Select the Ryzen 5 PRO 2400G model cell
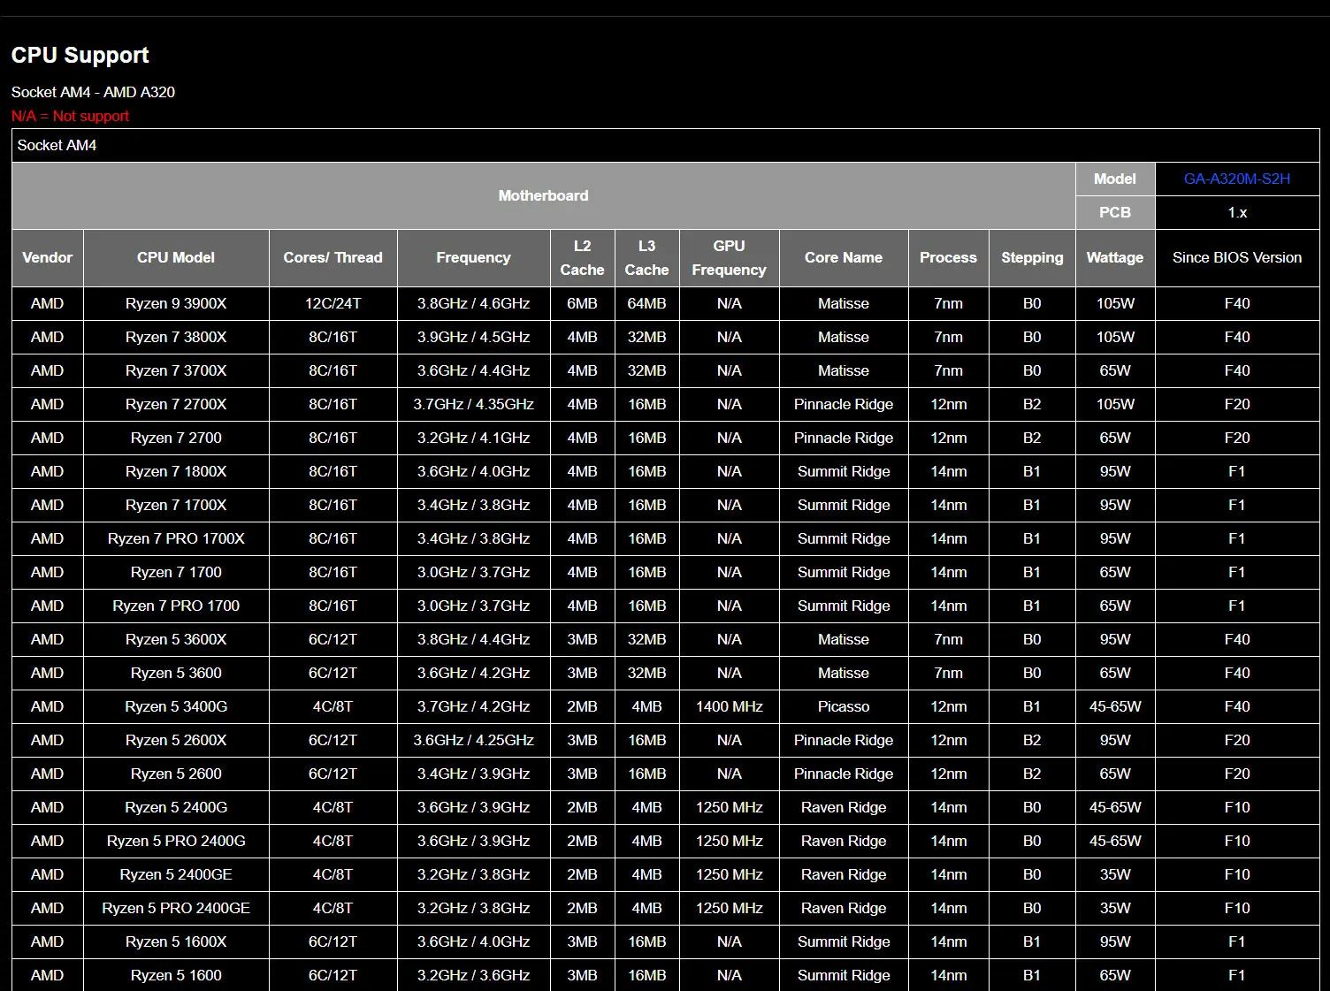This screenshot has height=991, width=1330. pyautogui.click(x=176, y=841)
